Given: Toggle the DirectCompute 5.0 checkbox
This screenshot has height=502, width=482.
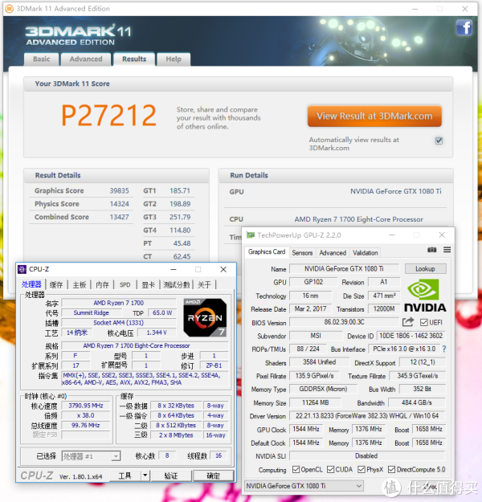Looking at the screenshot, I should tap(391, 469).
